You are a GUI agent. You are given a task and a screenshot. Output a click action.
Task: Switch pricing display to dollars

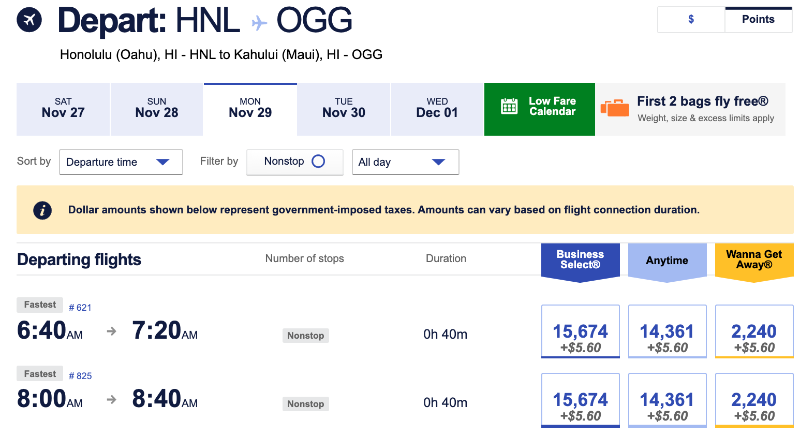[690, 19]
